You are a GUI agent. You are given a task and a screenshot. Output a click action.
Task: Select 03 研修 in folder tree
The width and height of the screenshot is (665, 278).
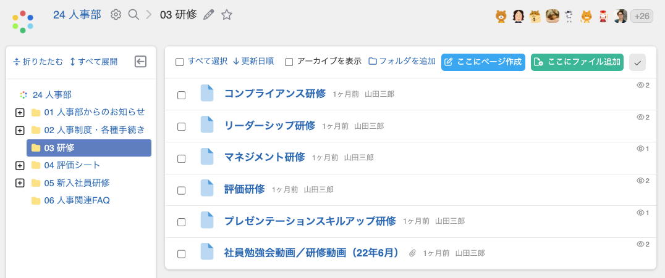[89, 148]
